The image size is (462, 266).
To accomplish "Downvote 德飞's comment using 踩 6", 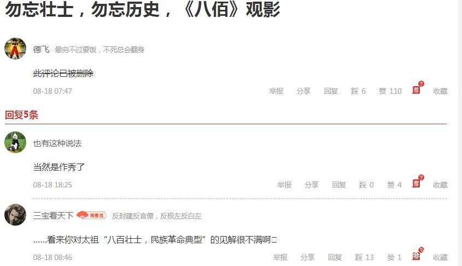I will (358, 91).
